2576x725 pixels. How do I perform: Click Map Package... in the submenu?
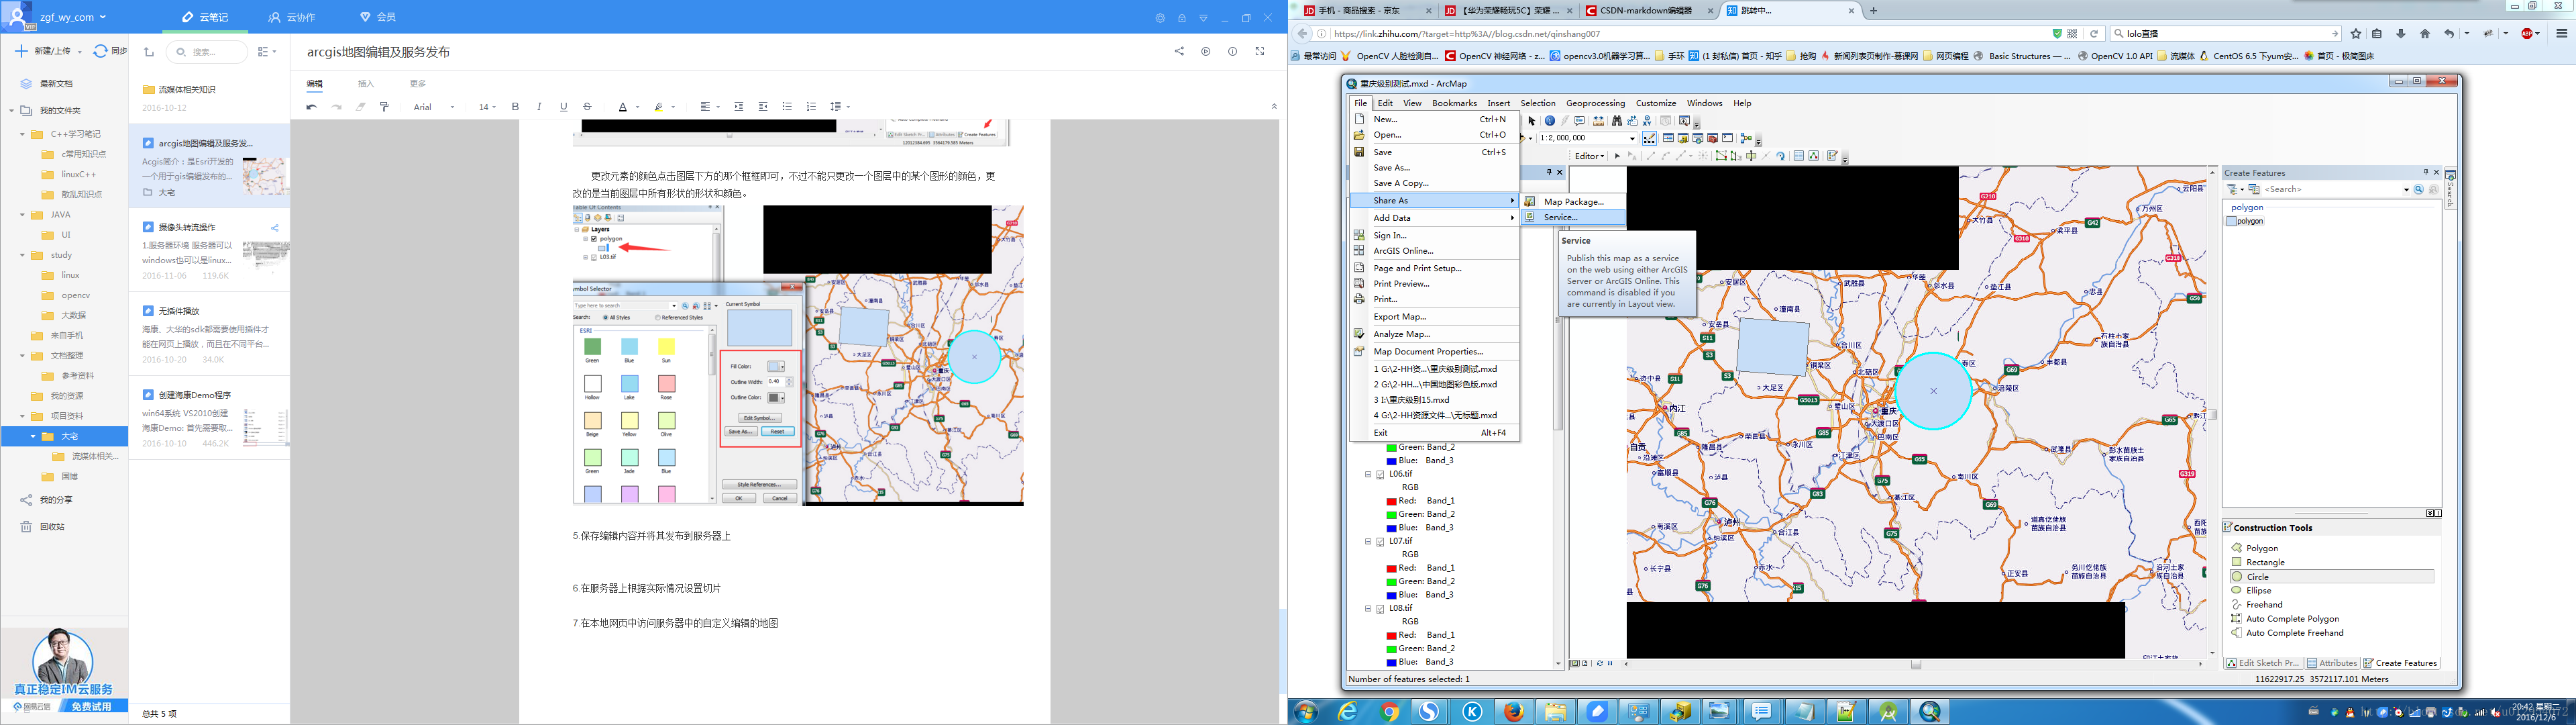[1573, 201]
